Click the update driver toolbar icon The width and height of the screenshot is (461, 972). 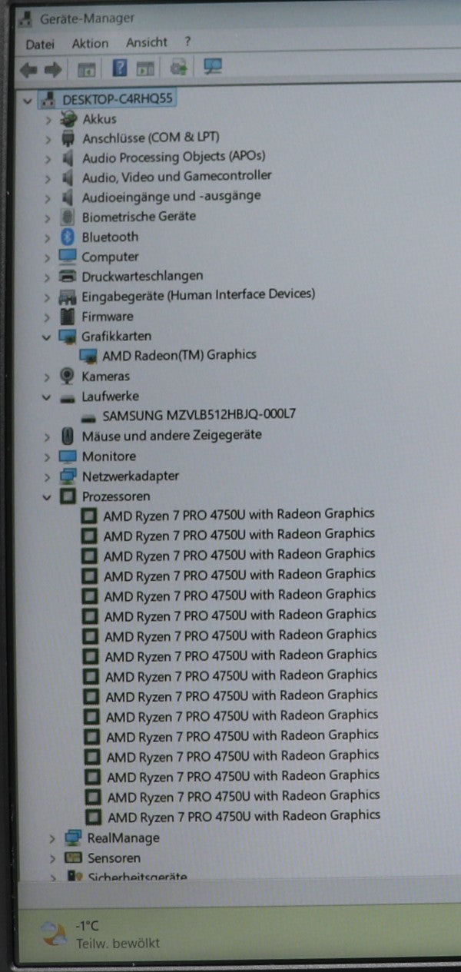coord(179,68)
